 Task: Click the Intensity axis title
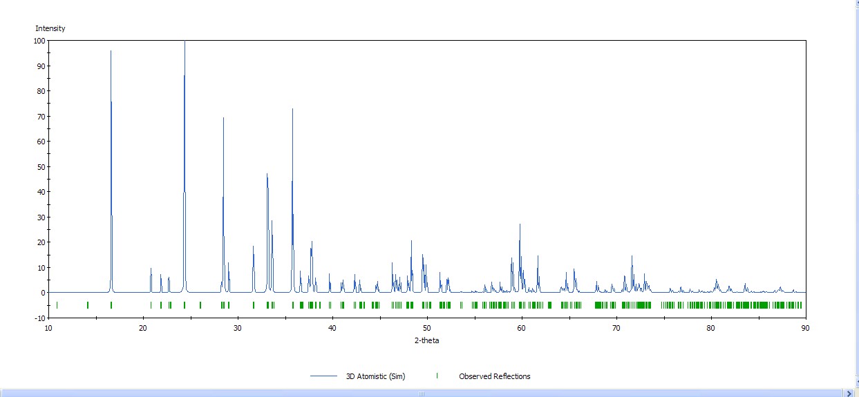pos(50,28)
